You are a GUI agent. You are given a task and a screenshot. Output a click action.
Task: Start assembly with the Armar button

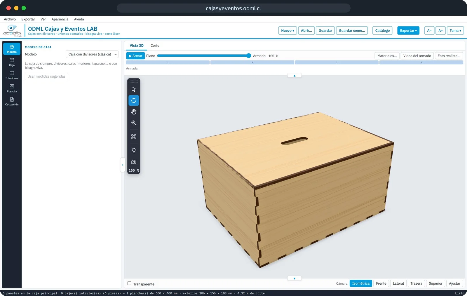135,56
